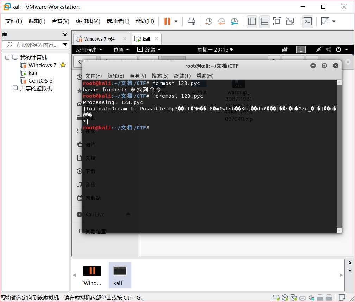The height and width of the screenshot is (302, 355).
Task: Open the 应用程序 menu in Kali top bar
Action: [x=89, y=49]
